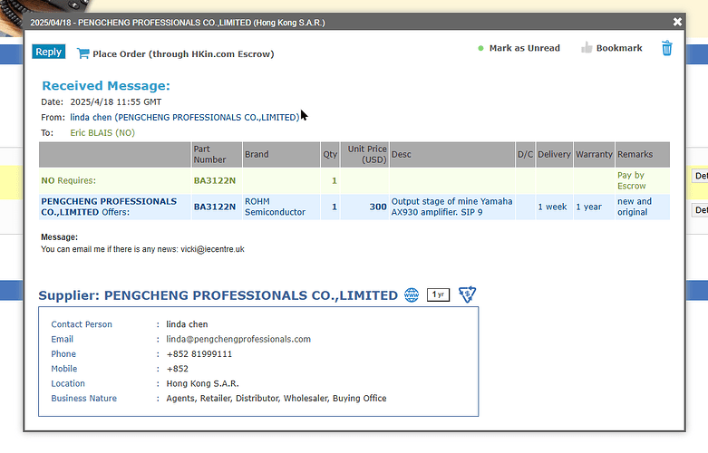Click supplier email linda@pengchengprofessionals.com
The image size is (708, 453).
point(238,340)
